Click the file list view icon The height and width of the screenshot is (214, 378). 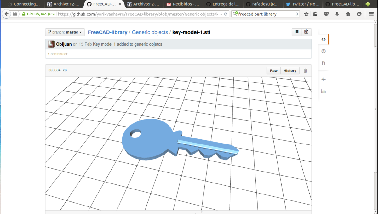tap(297, 32)
